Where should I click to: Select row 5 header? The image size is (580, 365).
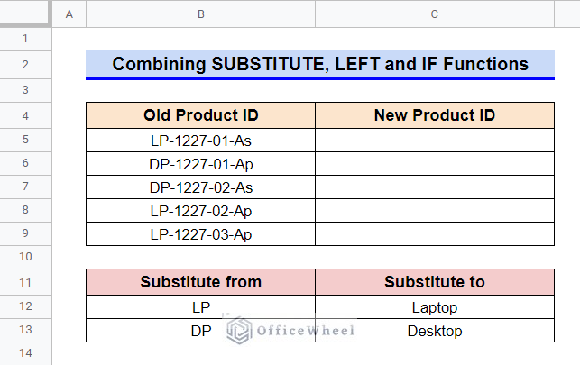25,140
